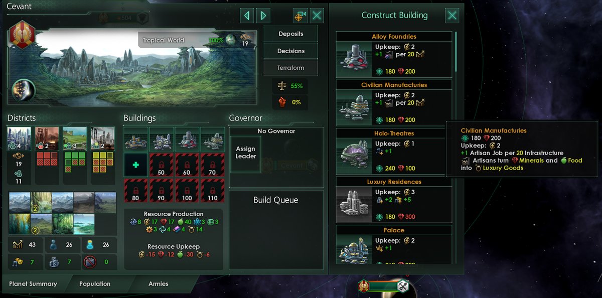Click the camera focus on planet icon
Screen dimensions: 602x298
(300, 15)
